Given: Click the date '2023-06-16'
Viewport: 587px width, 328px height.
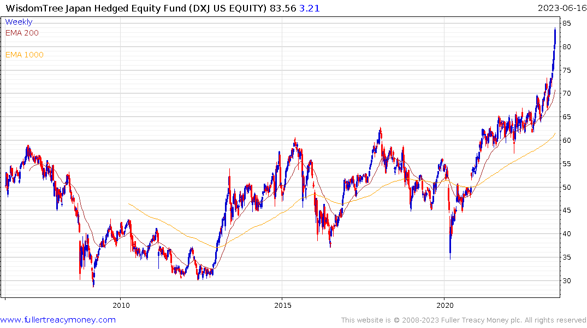Looking at the screenshot, I should [561, 8].
